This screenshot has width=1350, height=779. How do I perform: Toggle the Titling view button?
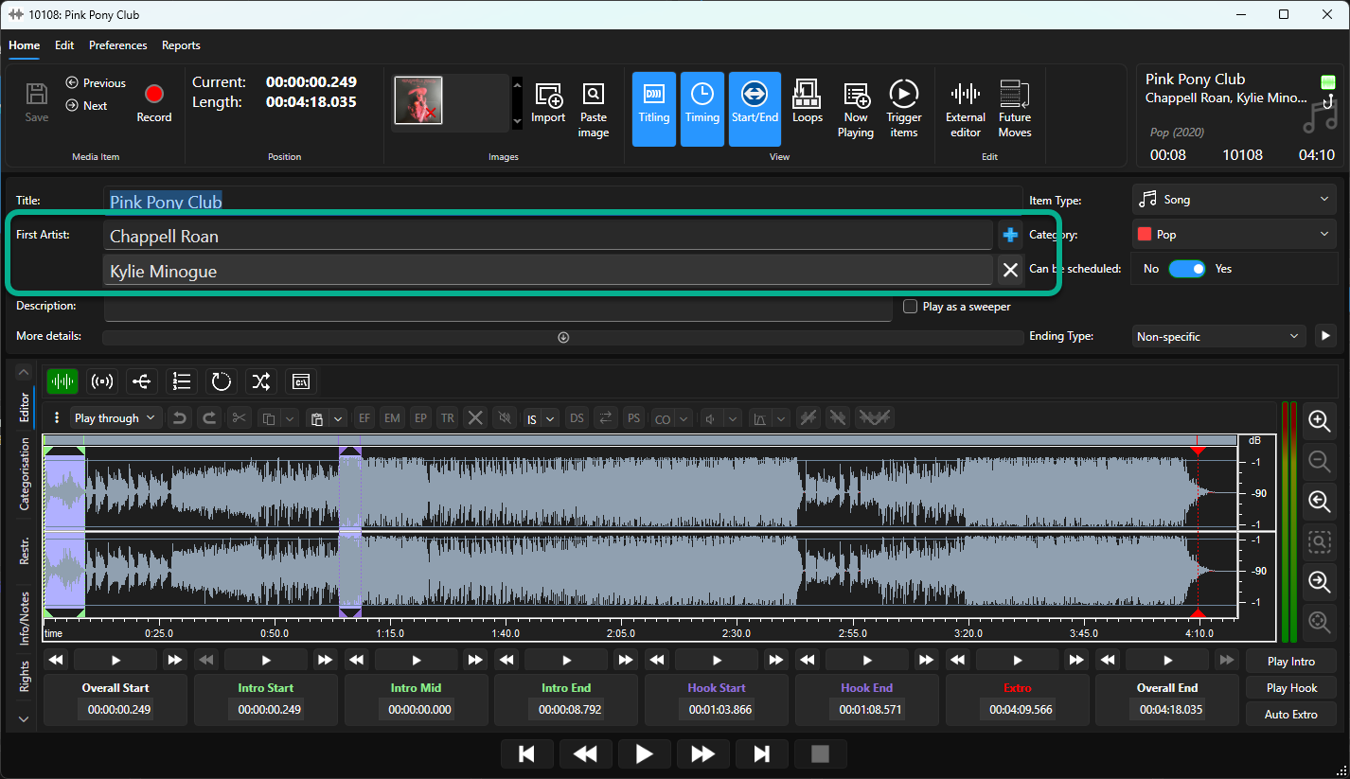(653, 109)
